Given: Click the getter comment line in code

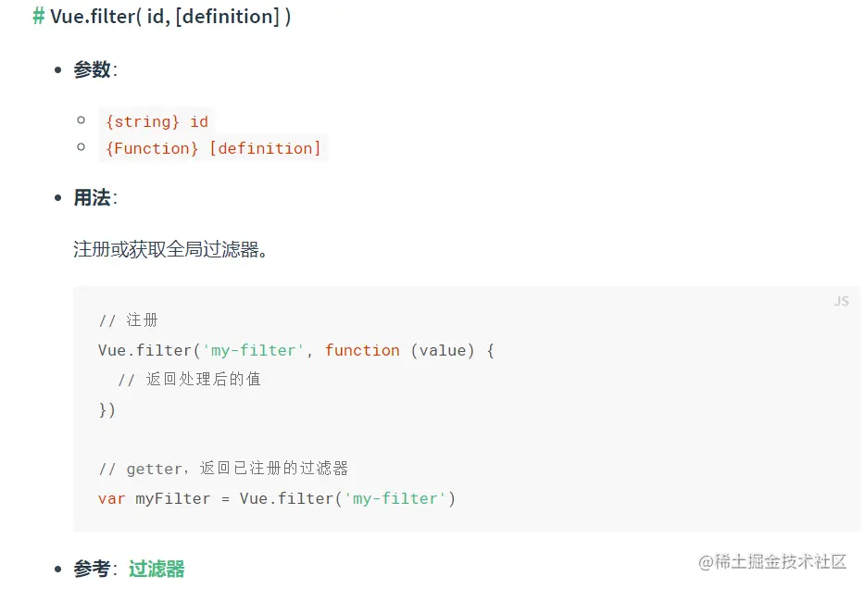Looking at the screenshot, I should tap(223, 469).
